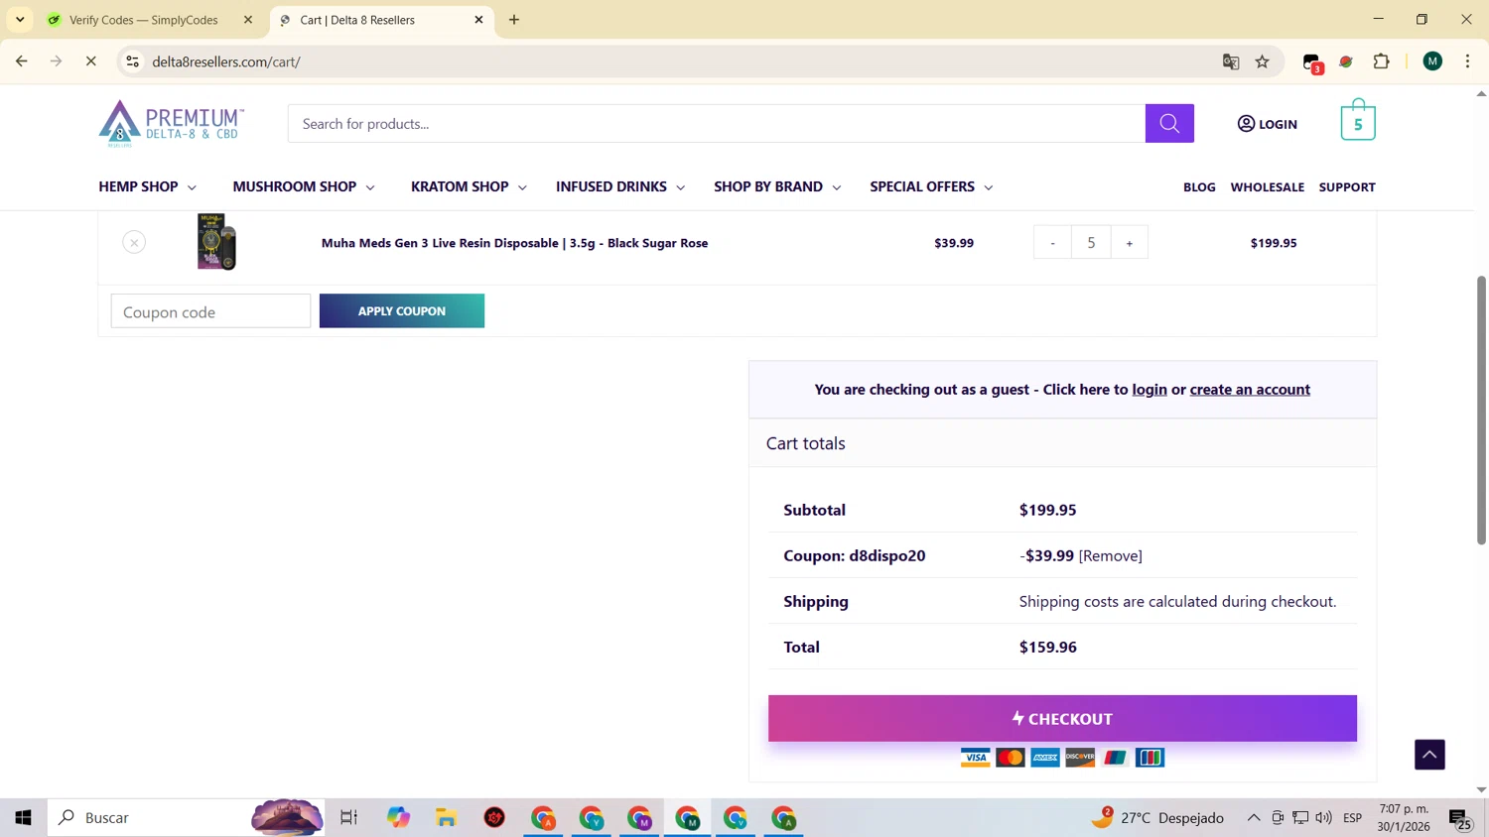Viewport: 1489px width, 837px height.
Task: Remove Muha Meds item with X icon
Action: 134,242
